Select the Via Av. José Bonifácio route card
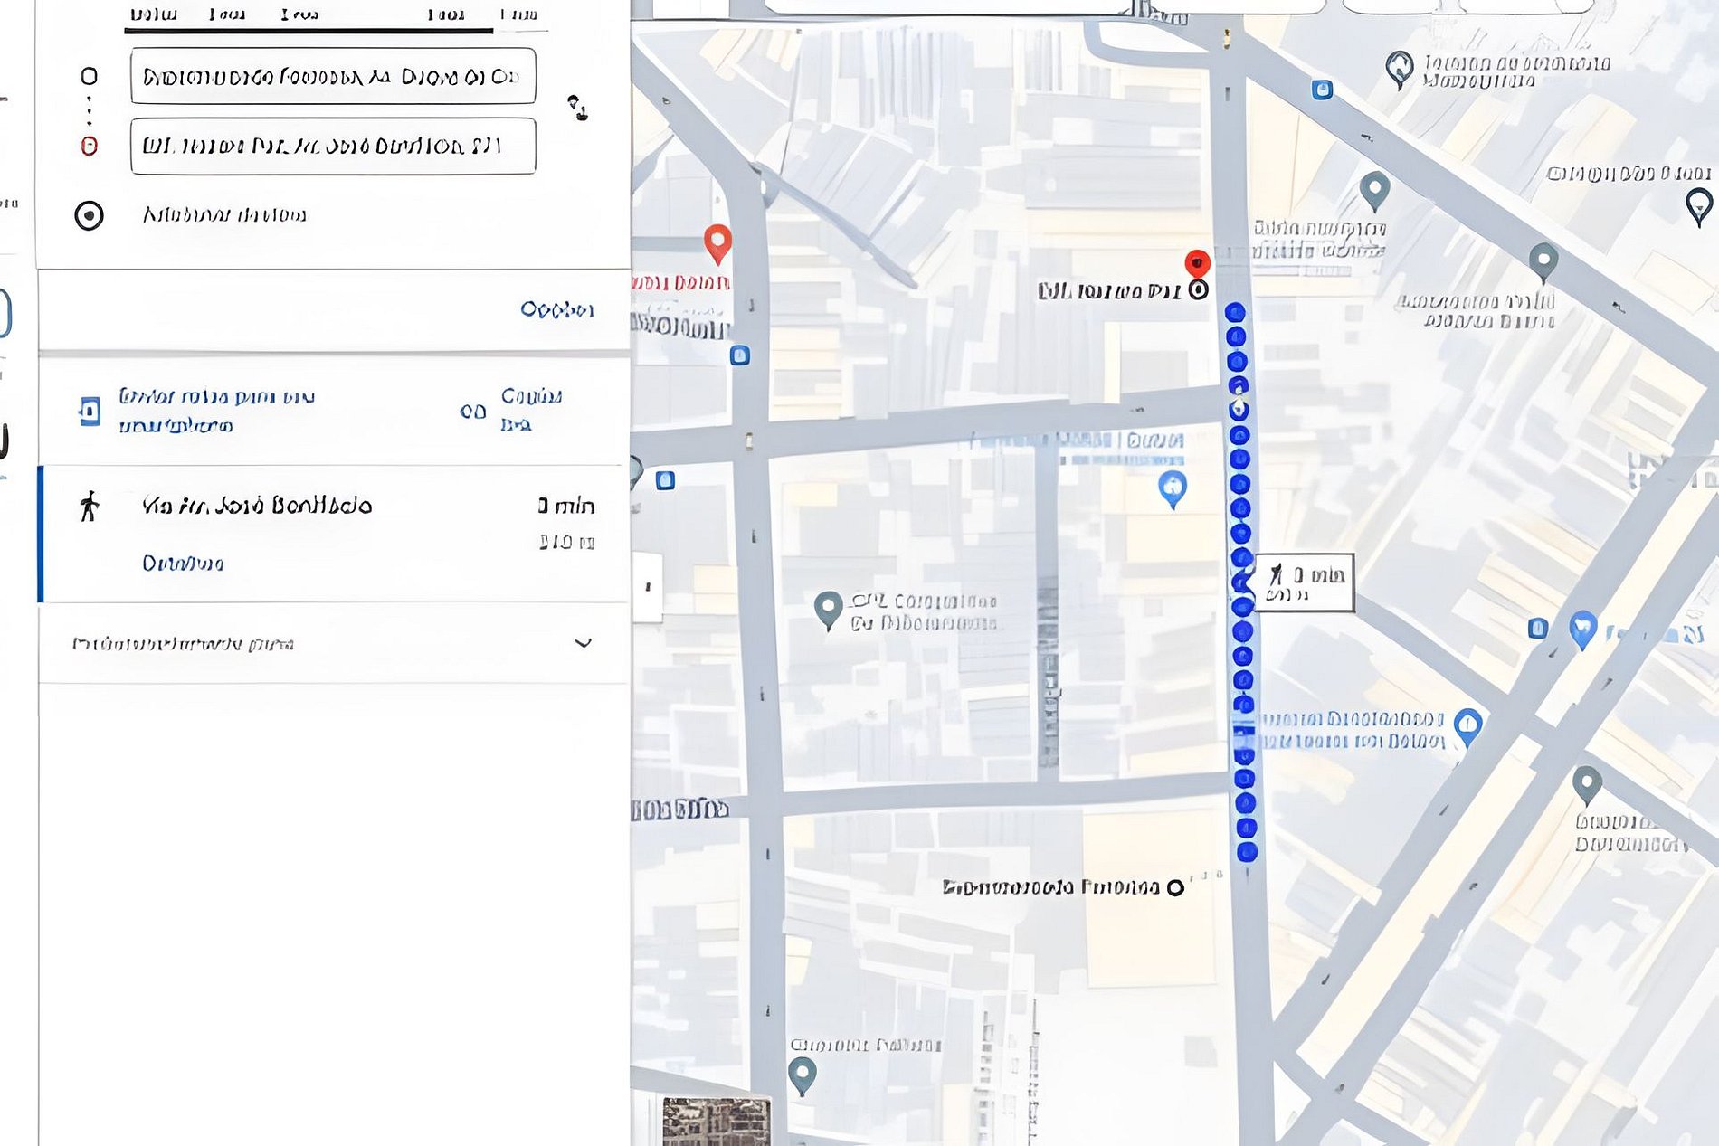1719x1146 pixels. pyautogui.click(x=333, y=534)
